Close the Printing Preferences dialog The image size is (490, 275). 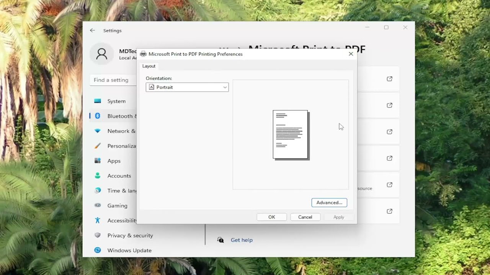(351, 54)
